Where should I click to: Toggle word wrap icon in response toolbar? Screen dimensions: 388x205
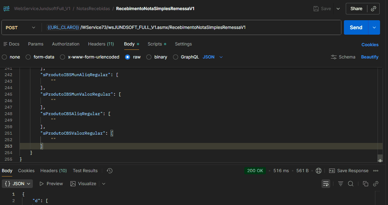click(x=326, y=184)
